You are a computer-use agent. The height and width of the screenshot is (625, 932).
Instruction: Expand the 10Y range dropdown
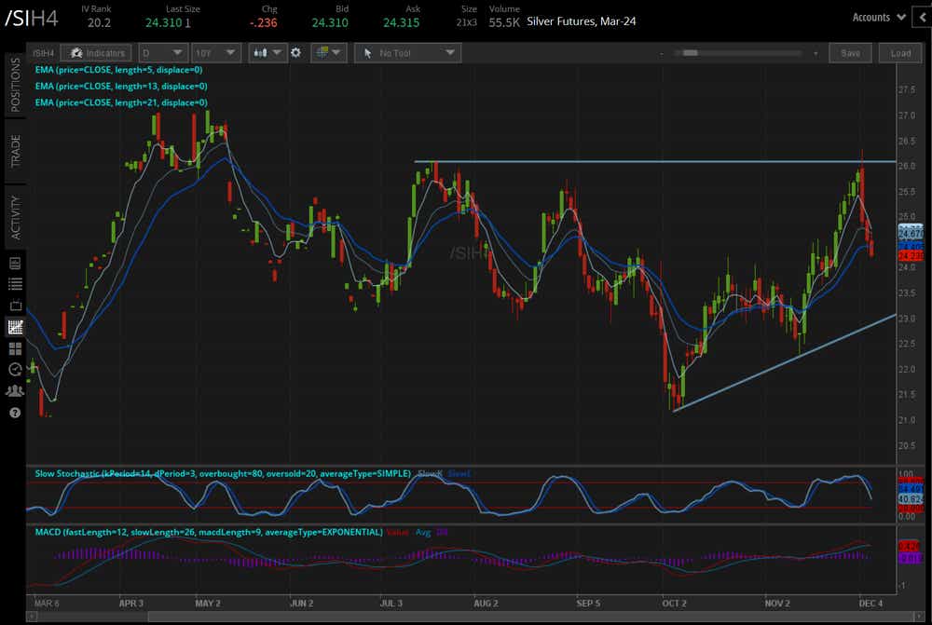click(216, 53)
